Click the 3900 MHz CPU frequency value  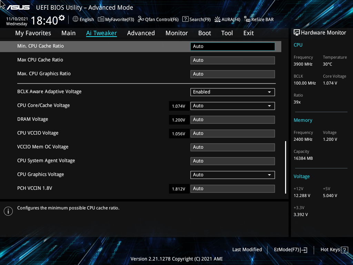pos(303,64)
